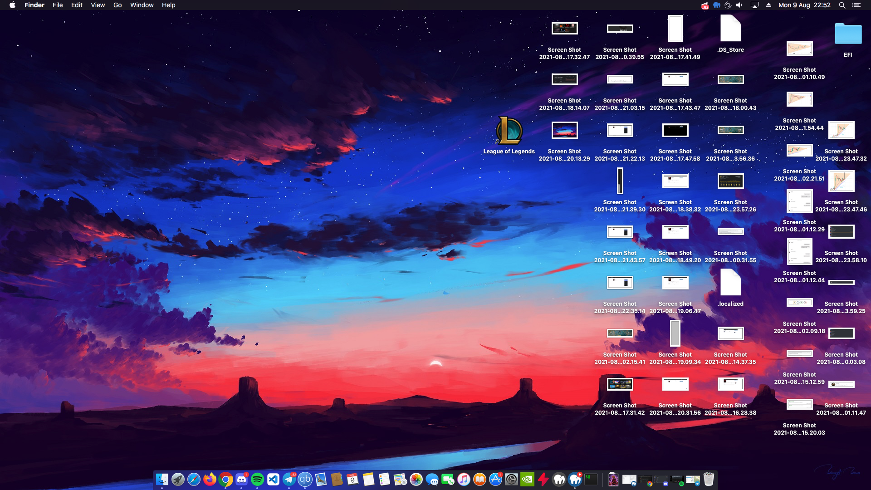The height and width of the screenshot is (490, 871).
Task: Click the eject icon in menu bar
Action: [x=768, y=5]
